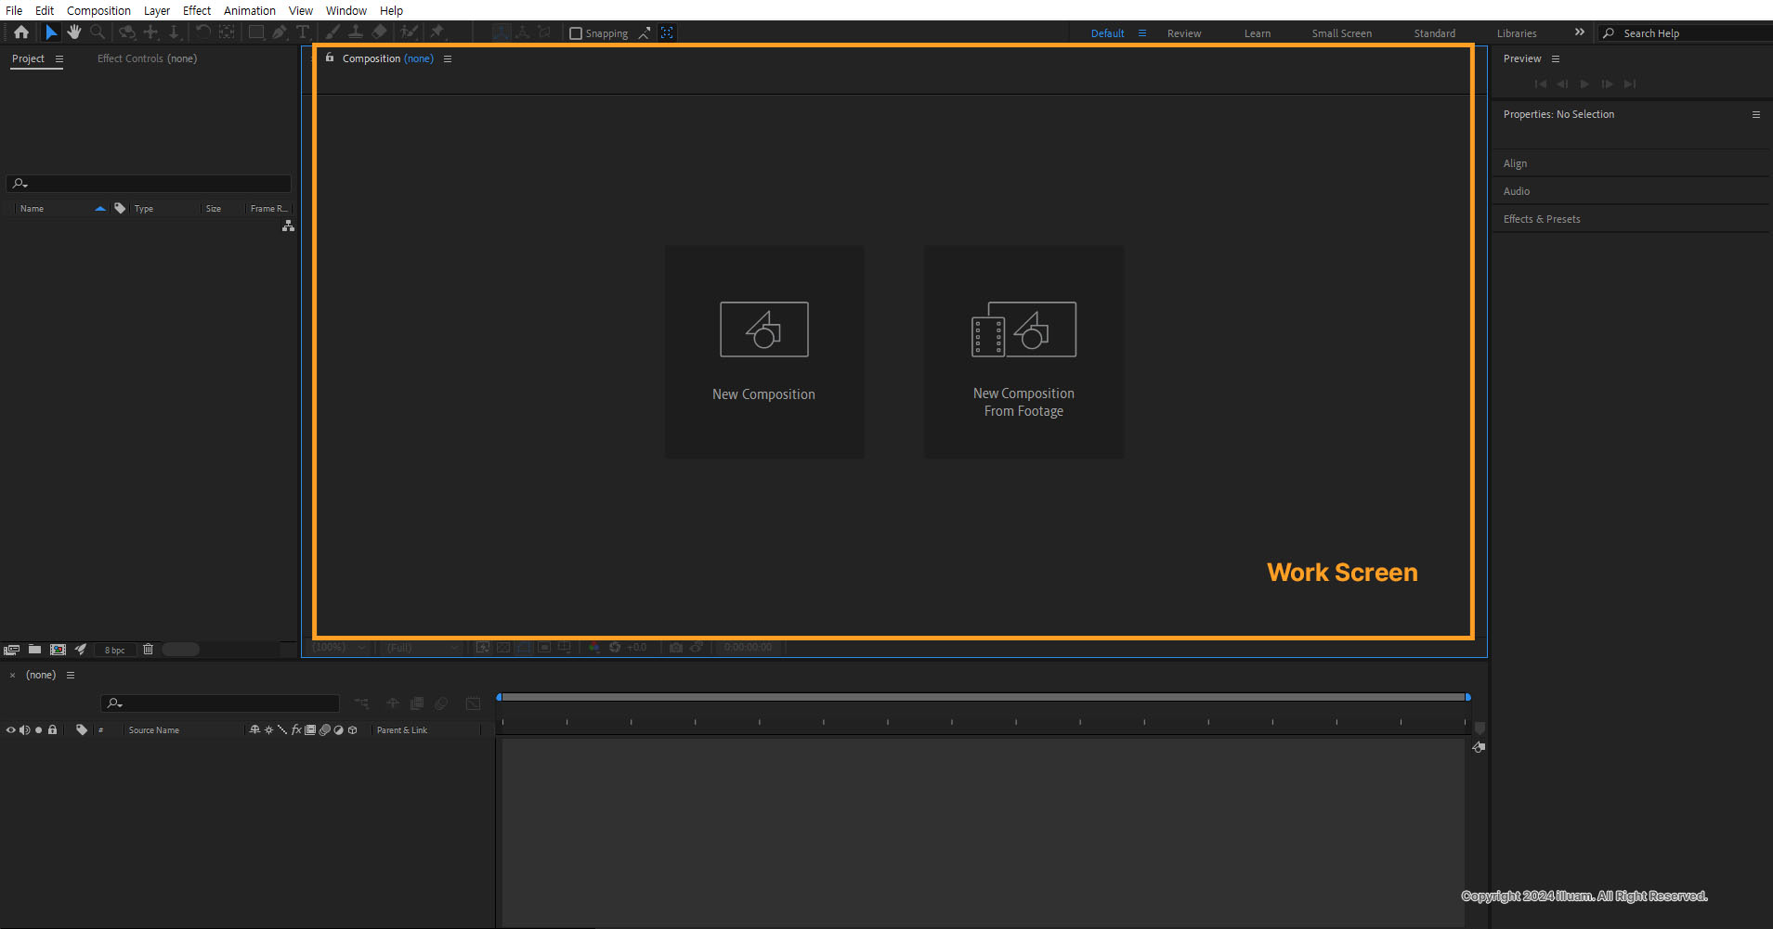This screenshot has width=1773, height=929.
Task: Select the Hand tool
Action: pyautogui.click(x=74, y=32)
